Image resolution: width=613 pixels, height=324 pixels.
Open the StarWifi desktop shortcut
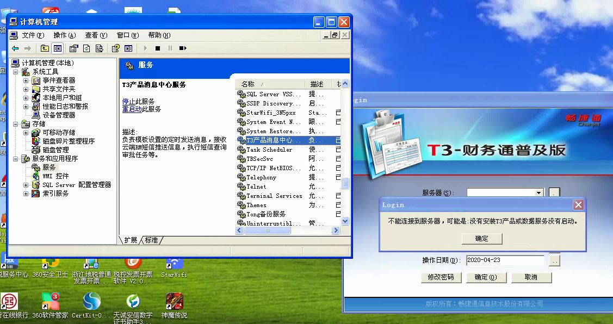coord(174,268)
